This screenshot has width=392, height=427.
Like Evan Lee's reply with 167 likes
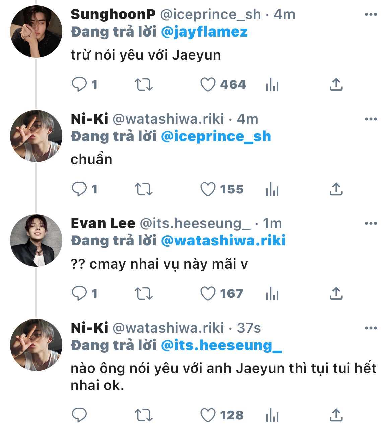tap(208, 294)
